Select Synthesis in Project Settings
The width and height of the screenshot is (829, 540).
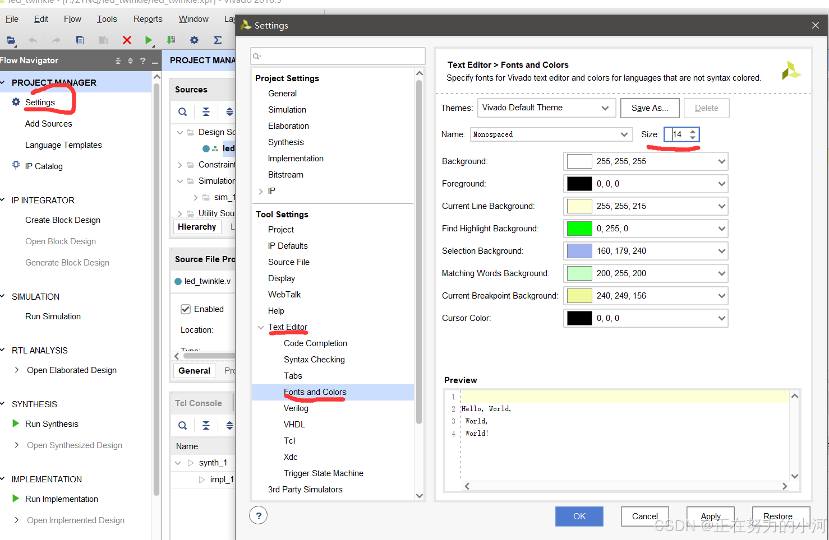point(286,142)
